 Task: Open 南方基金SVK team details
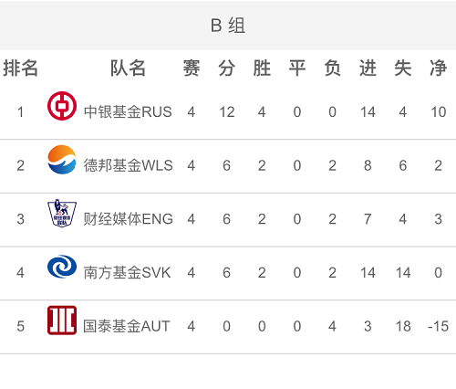click(127, 272)
